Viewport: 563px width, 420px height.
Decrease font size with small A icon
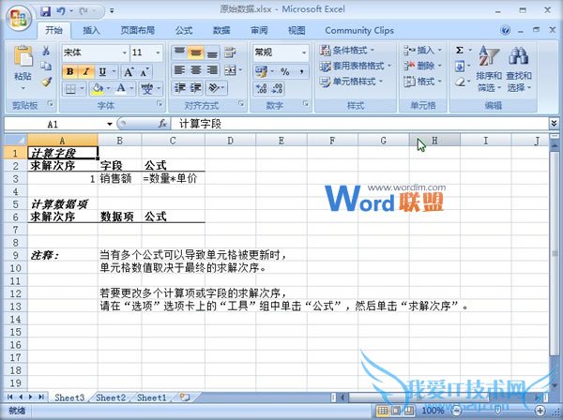pos(145,72)
